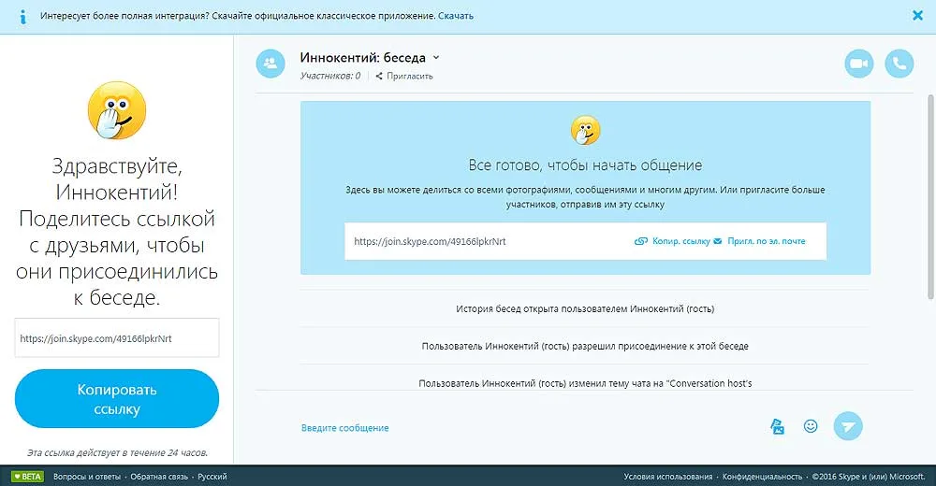Click the waving emoticon in sidebar
936x486 pixels.
click(x=117, y=110)
